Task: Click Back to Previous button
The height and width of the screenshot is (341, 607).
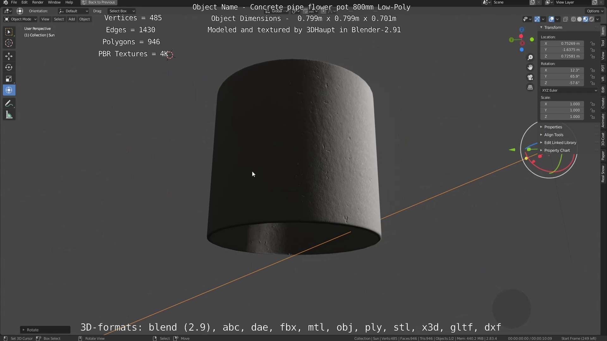Action: (x=99, y=2)
